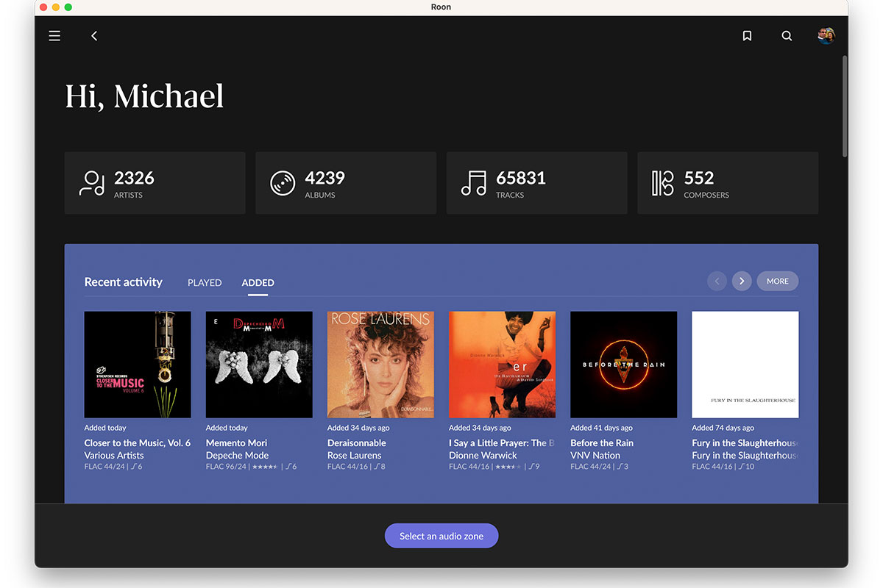Open the user profile avatar
Viewport: 883px width, 588px height.
(826, 36)
